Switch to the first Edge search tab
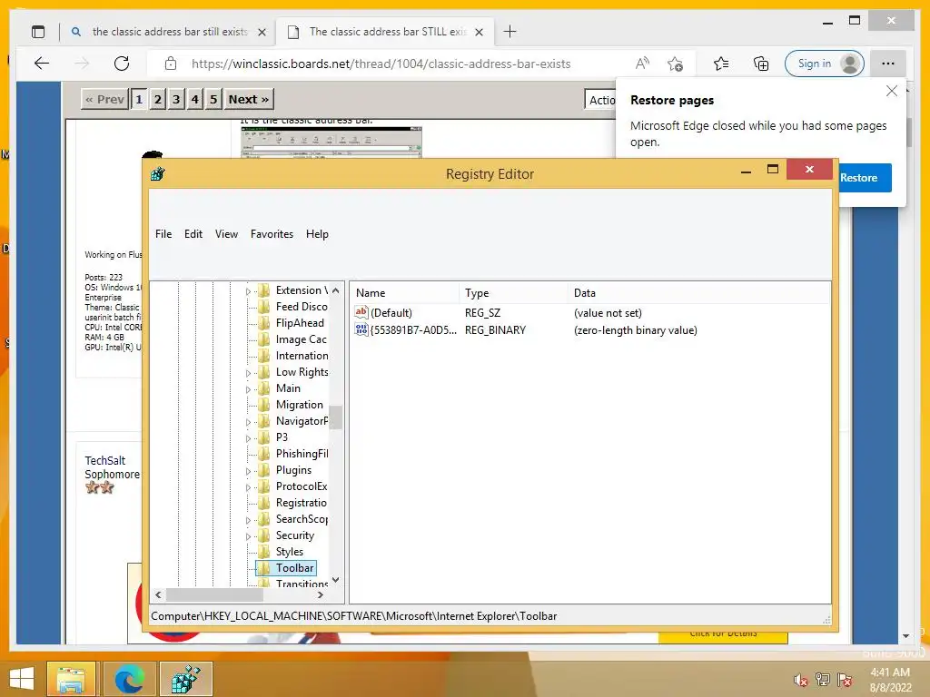930x697 pixels. tap(169, 32)
